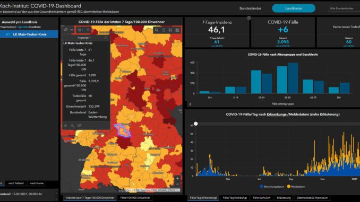This screenshot has height=202, width=360.
Task: Open the selected features table icon
Action: (x=80, y=30)
